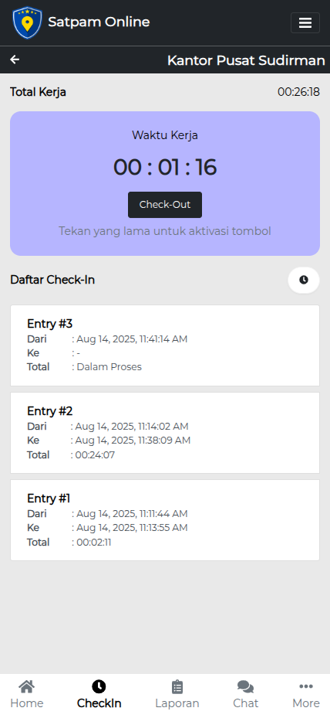Open Entry #1 card

pyautogui.click(x=165, y=520)
